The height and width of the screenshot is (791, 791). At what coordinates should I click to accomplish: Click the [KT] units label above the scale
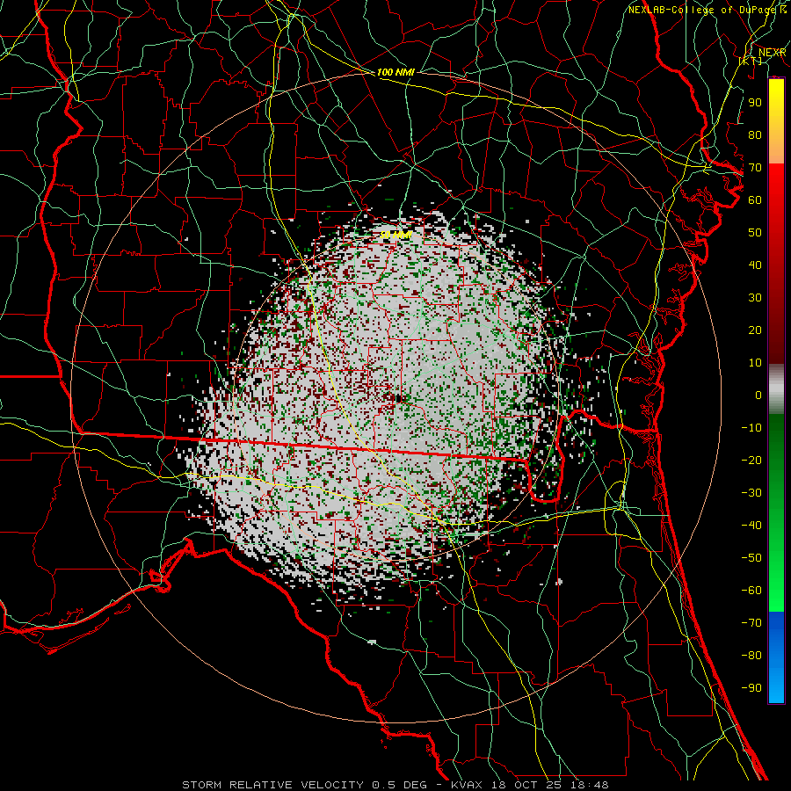tap(751, 61)
